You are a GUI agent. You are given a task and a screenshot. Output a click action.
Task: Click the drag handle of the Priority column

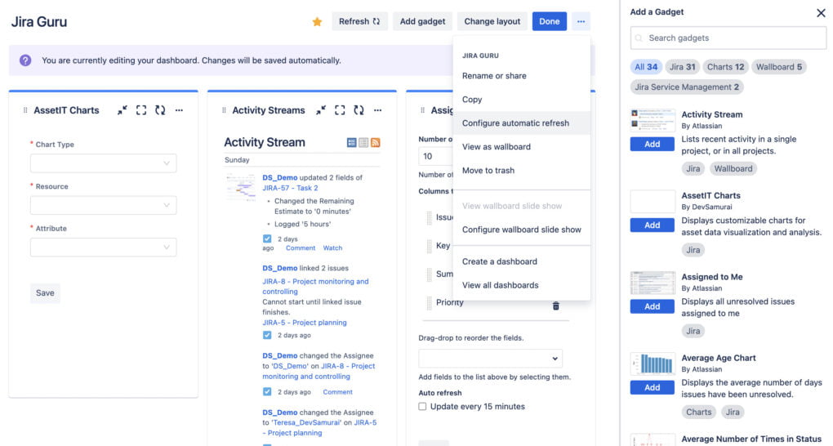pyautogui.click(x=430, y=302)
